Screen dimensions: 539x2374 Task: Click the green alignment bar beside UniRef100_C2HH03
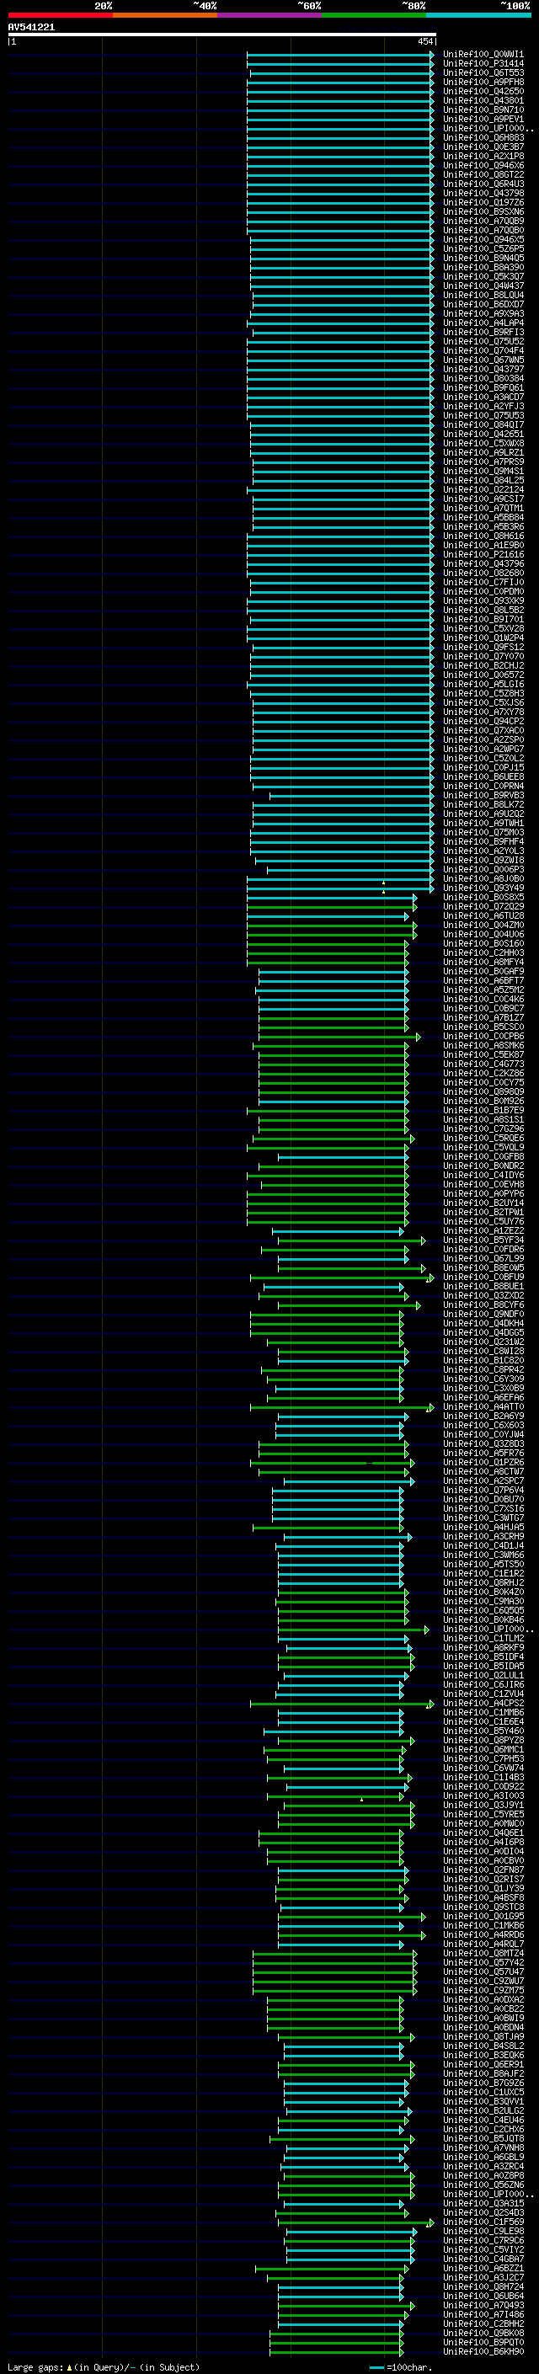pyautogui.click(x=328, y=954)
